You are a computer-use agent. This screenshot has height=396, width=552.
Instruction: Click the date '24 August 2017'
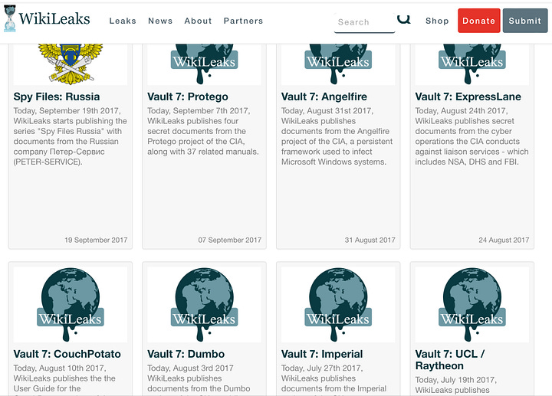point(504,241)
